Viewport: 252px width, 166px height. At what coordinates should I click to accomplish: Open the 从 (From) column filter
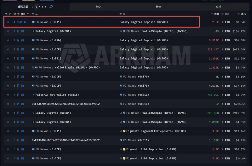tap(33, 14)
